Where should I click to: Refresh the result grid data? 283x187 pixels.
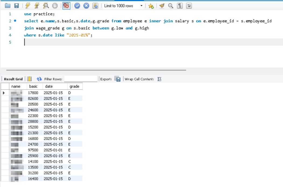point(39,79)
